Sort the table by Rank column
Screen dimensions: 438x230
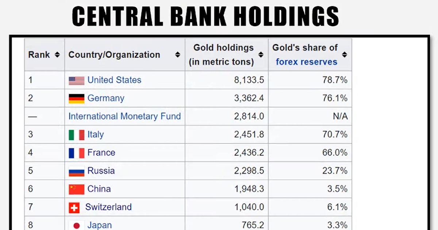[57, 54]
